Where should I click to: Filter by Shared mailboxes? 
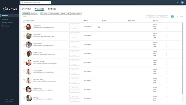pos(54,13)
